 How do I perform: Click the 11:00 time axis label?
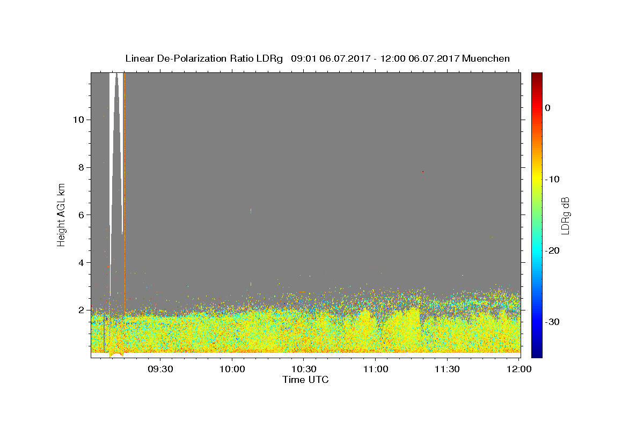point(376,369)
